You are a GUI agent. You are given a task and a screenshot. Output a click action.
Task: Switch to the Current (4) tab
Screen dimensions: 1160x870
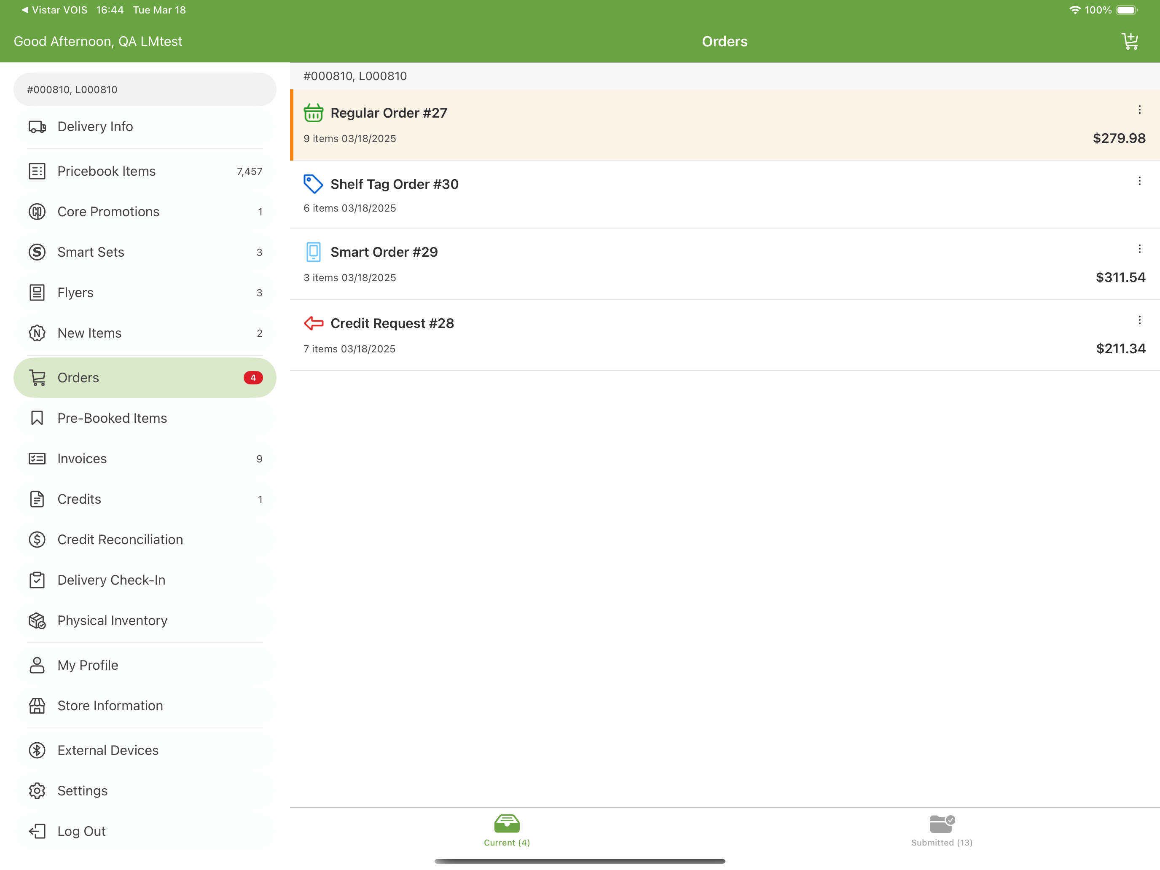[507, 831]
